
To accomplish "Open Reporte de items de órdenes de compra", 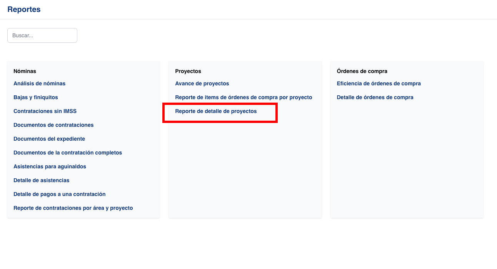I will click(x=243, y=97).
